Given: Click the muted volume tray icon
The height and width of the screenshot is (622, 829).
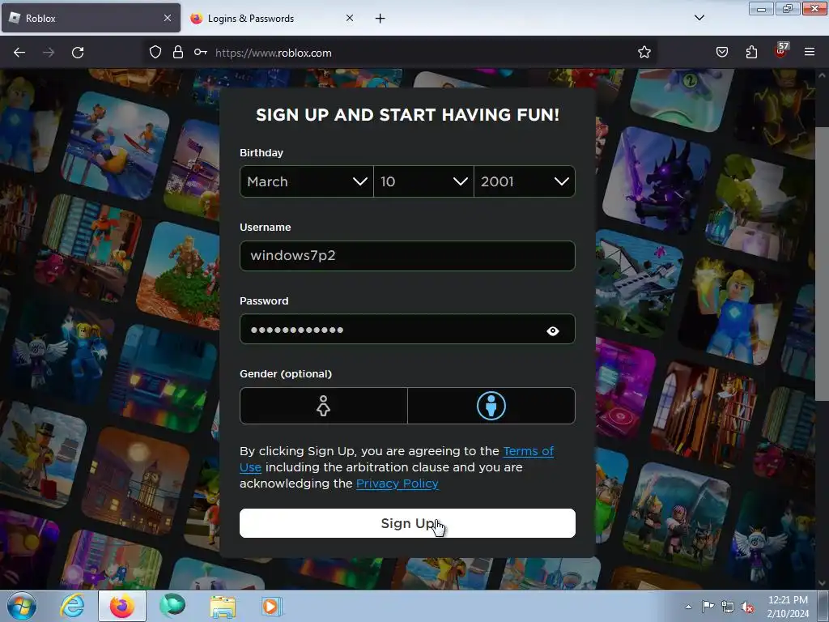Looking at the screenshot, I should click(x=747, y=607).
